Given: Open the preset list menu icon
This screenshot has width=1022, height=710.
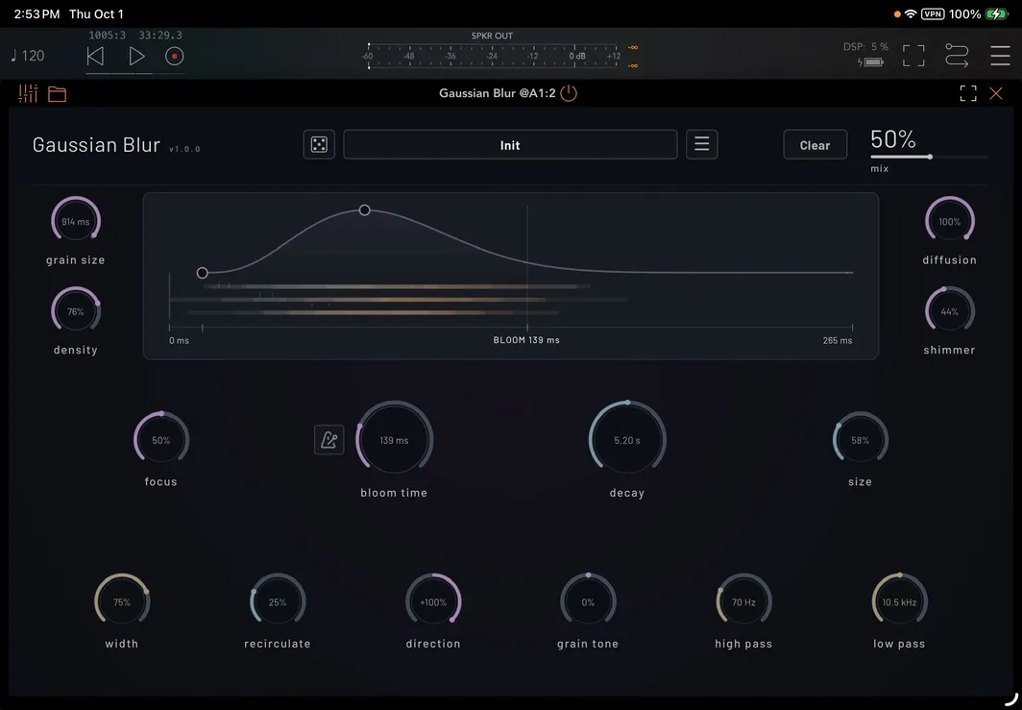Looking at the screenshot, I should 702,145.
